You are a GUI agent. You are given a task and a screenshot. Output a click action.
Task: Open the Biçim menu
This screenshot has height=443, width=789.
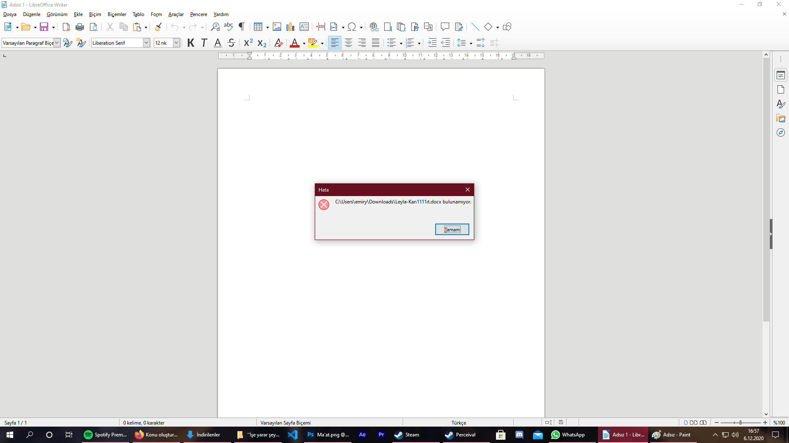pos(95,14)
